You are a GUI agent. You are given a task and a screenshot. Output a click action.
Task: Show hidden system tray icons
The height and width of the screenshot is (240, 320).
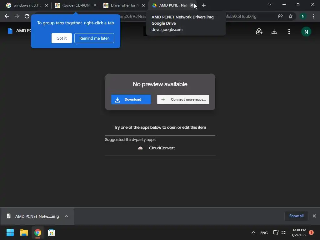pos(253,232)
